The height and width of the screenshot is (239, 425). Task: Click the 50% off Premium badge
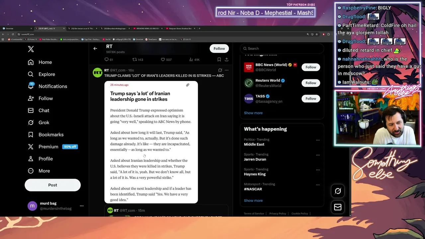[x=70, y=147]
